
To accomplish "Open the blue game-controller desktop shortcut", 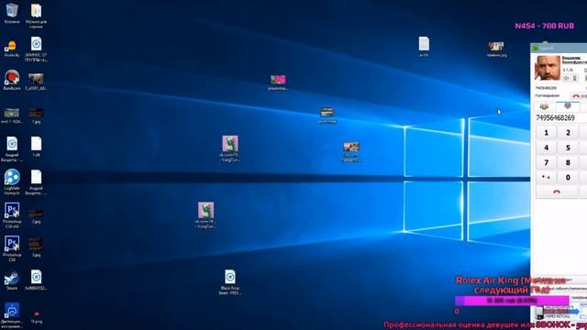I will [12, 314].
